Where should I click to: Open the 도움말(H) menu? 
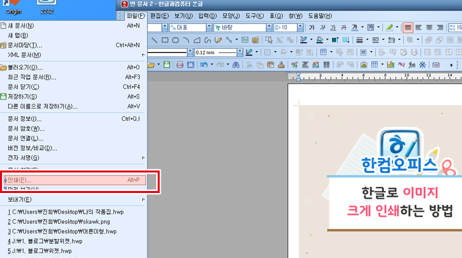(x=320, y=16)
